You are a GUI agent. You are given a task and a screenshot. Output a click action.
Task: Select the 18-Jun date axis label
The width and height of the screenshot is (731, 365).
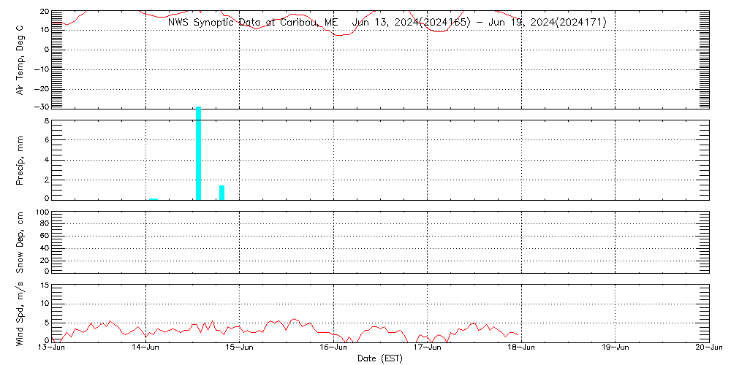[521, 348]
